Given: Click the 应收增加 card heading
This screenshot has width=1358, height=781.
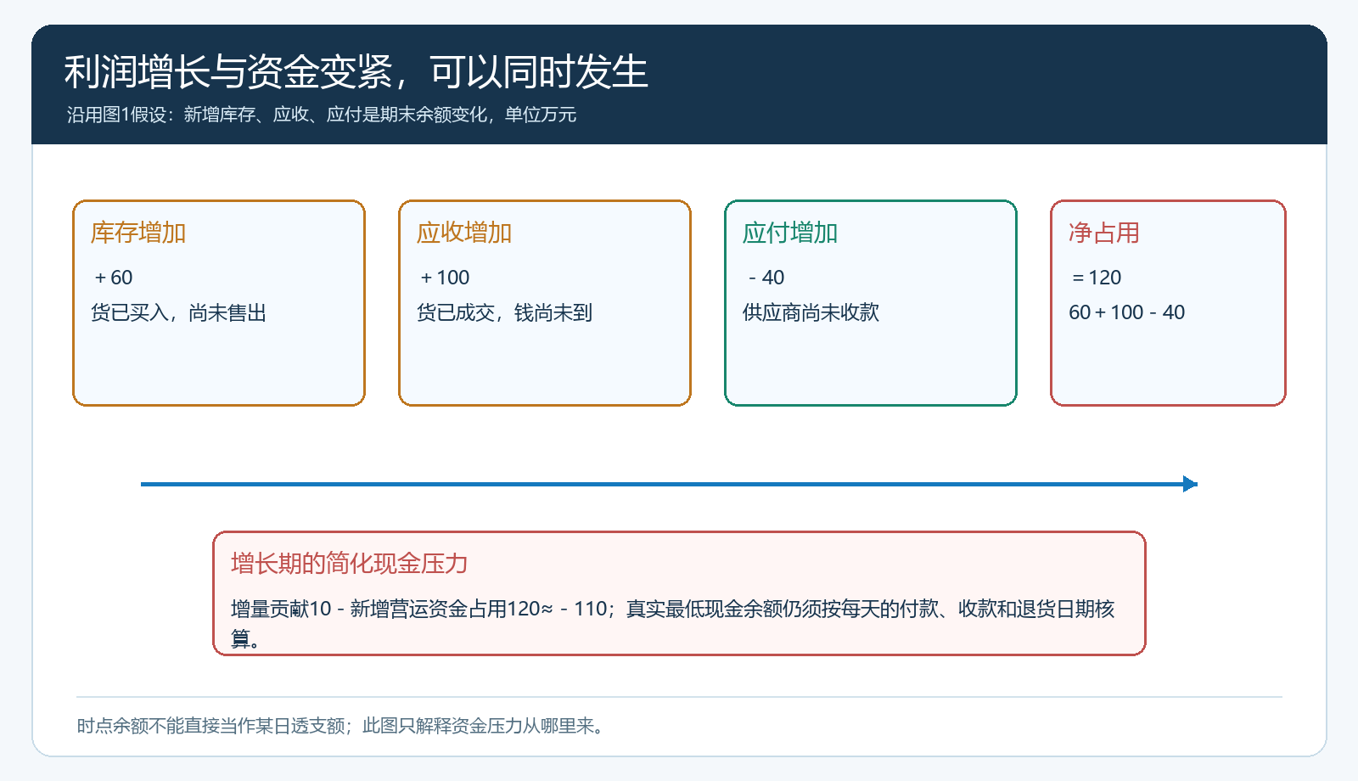Looking at the screenshot, I should tap(464, 233).
